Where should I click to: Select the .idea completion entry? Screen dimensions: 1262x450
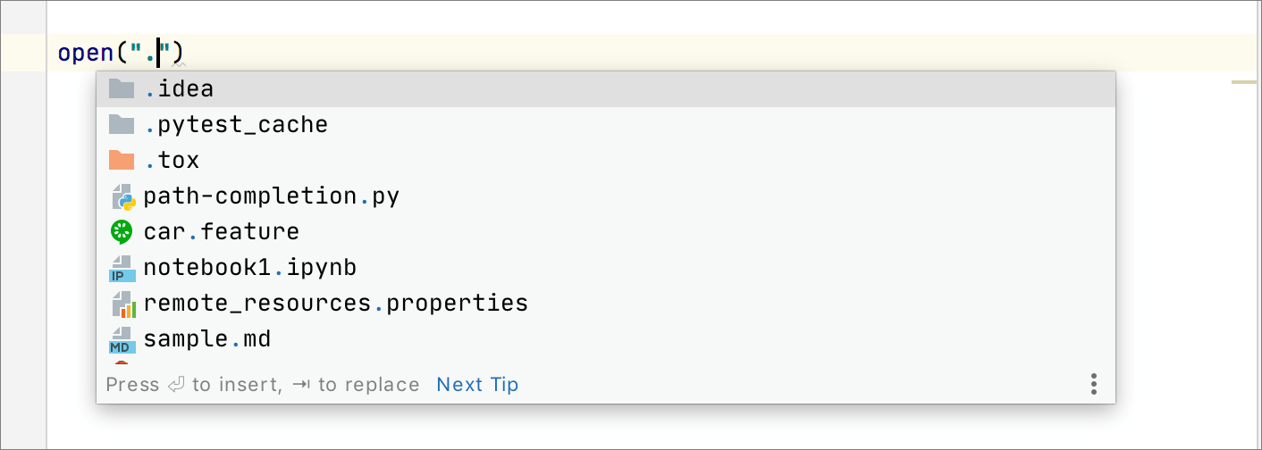click(179, 89)
